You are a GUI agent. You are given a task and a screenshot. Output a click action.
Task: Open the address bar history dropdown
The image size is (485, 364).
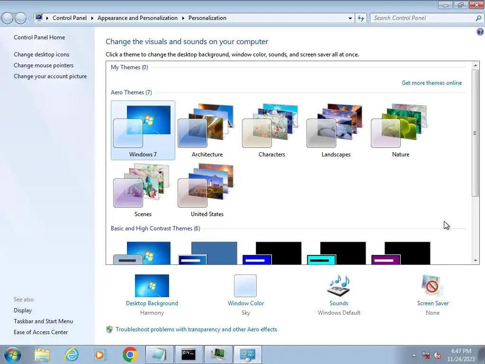click(x=350, y=18)
